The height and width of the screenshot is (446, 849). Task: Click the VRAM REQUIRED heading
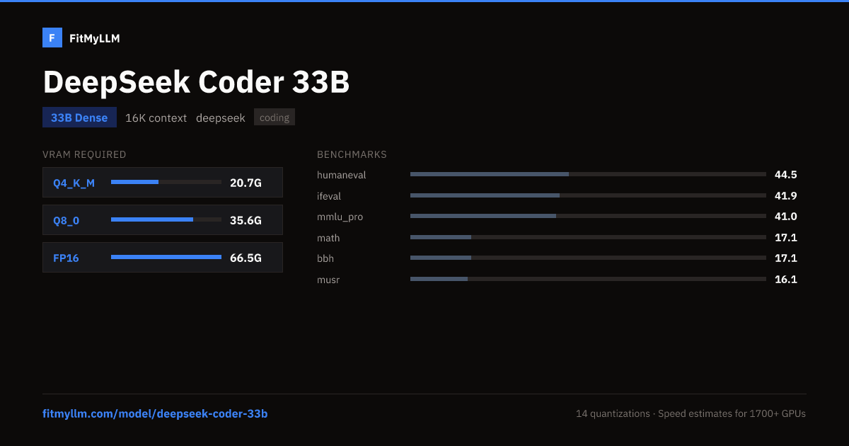point(84,154)
